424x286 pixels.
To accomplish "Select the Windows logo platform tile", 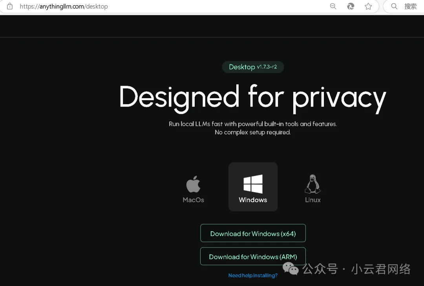I will tap(253, 184).
